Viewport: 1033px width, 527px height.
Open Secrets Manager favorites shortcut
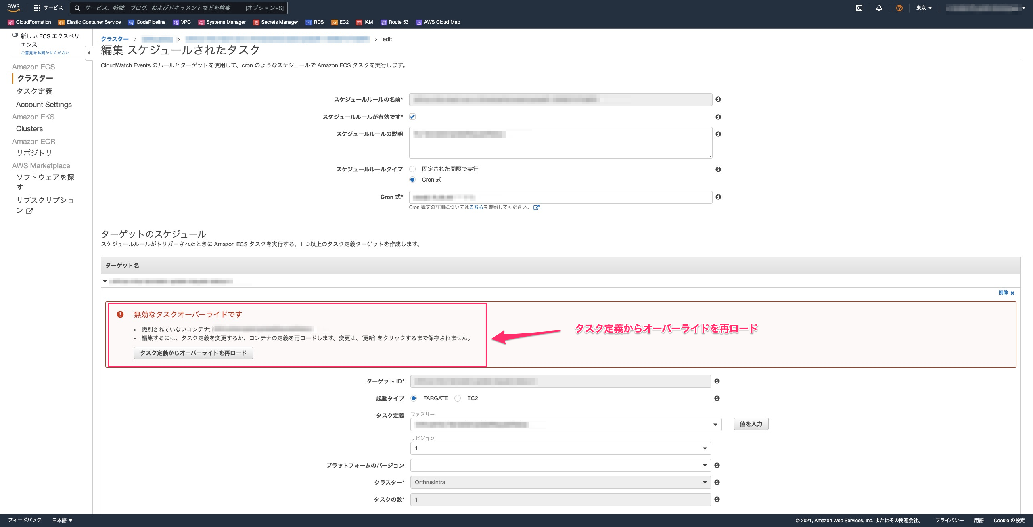point(276,22)
